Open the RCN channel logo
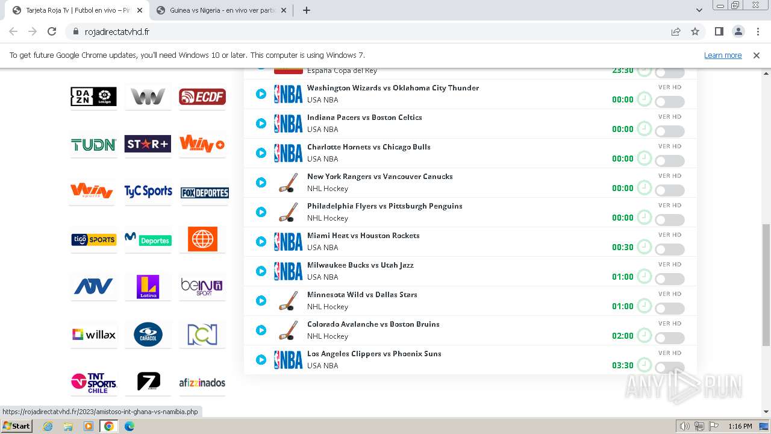This screenshot has height=434, width=771. (202, 335)
